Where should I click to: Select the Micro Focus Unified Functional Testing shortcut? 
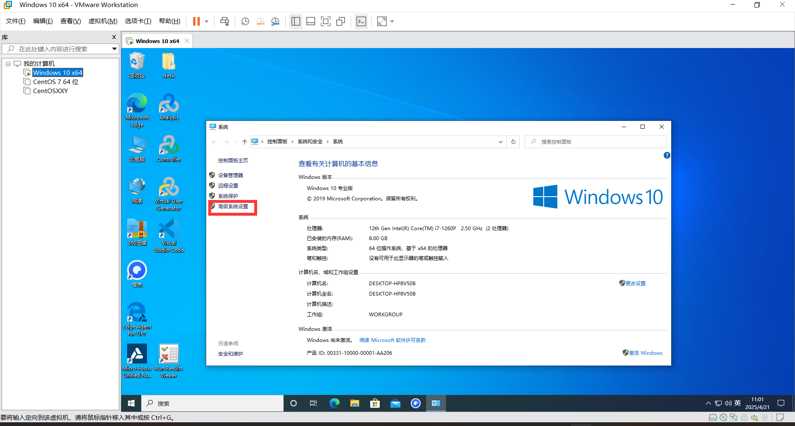(x=137, y=361)
